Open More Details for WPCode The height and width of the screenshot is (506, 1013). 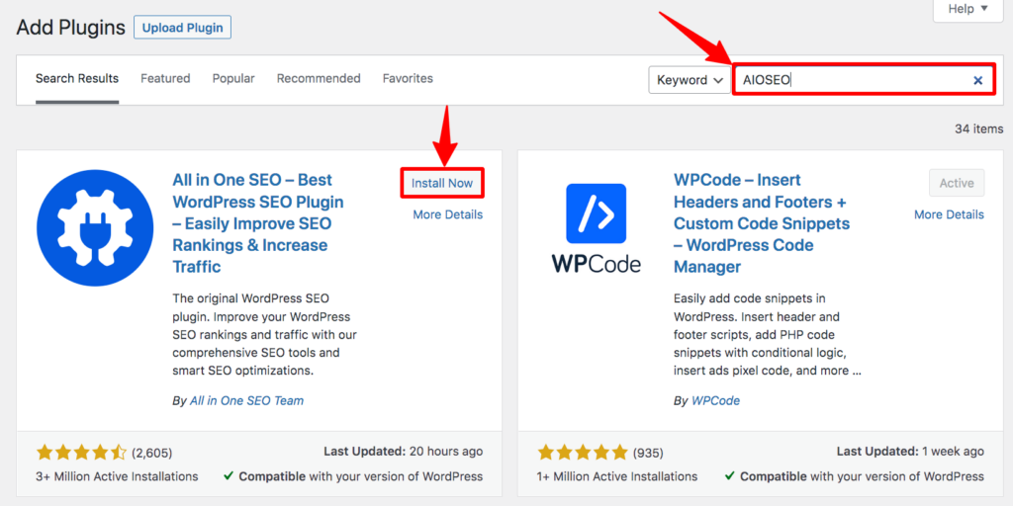[949, 214]
